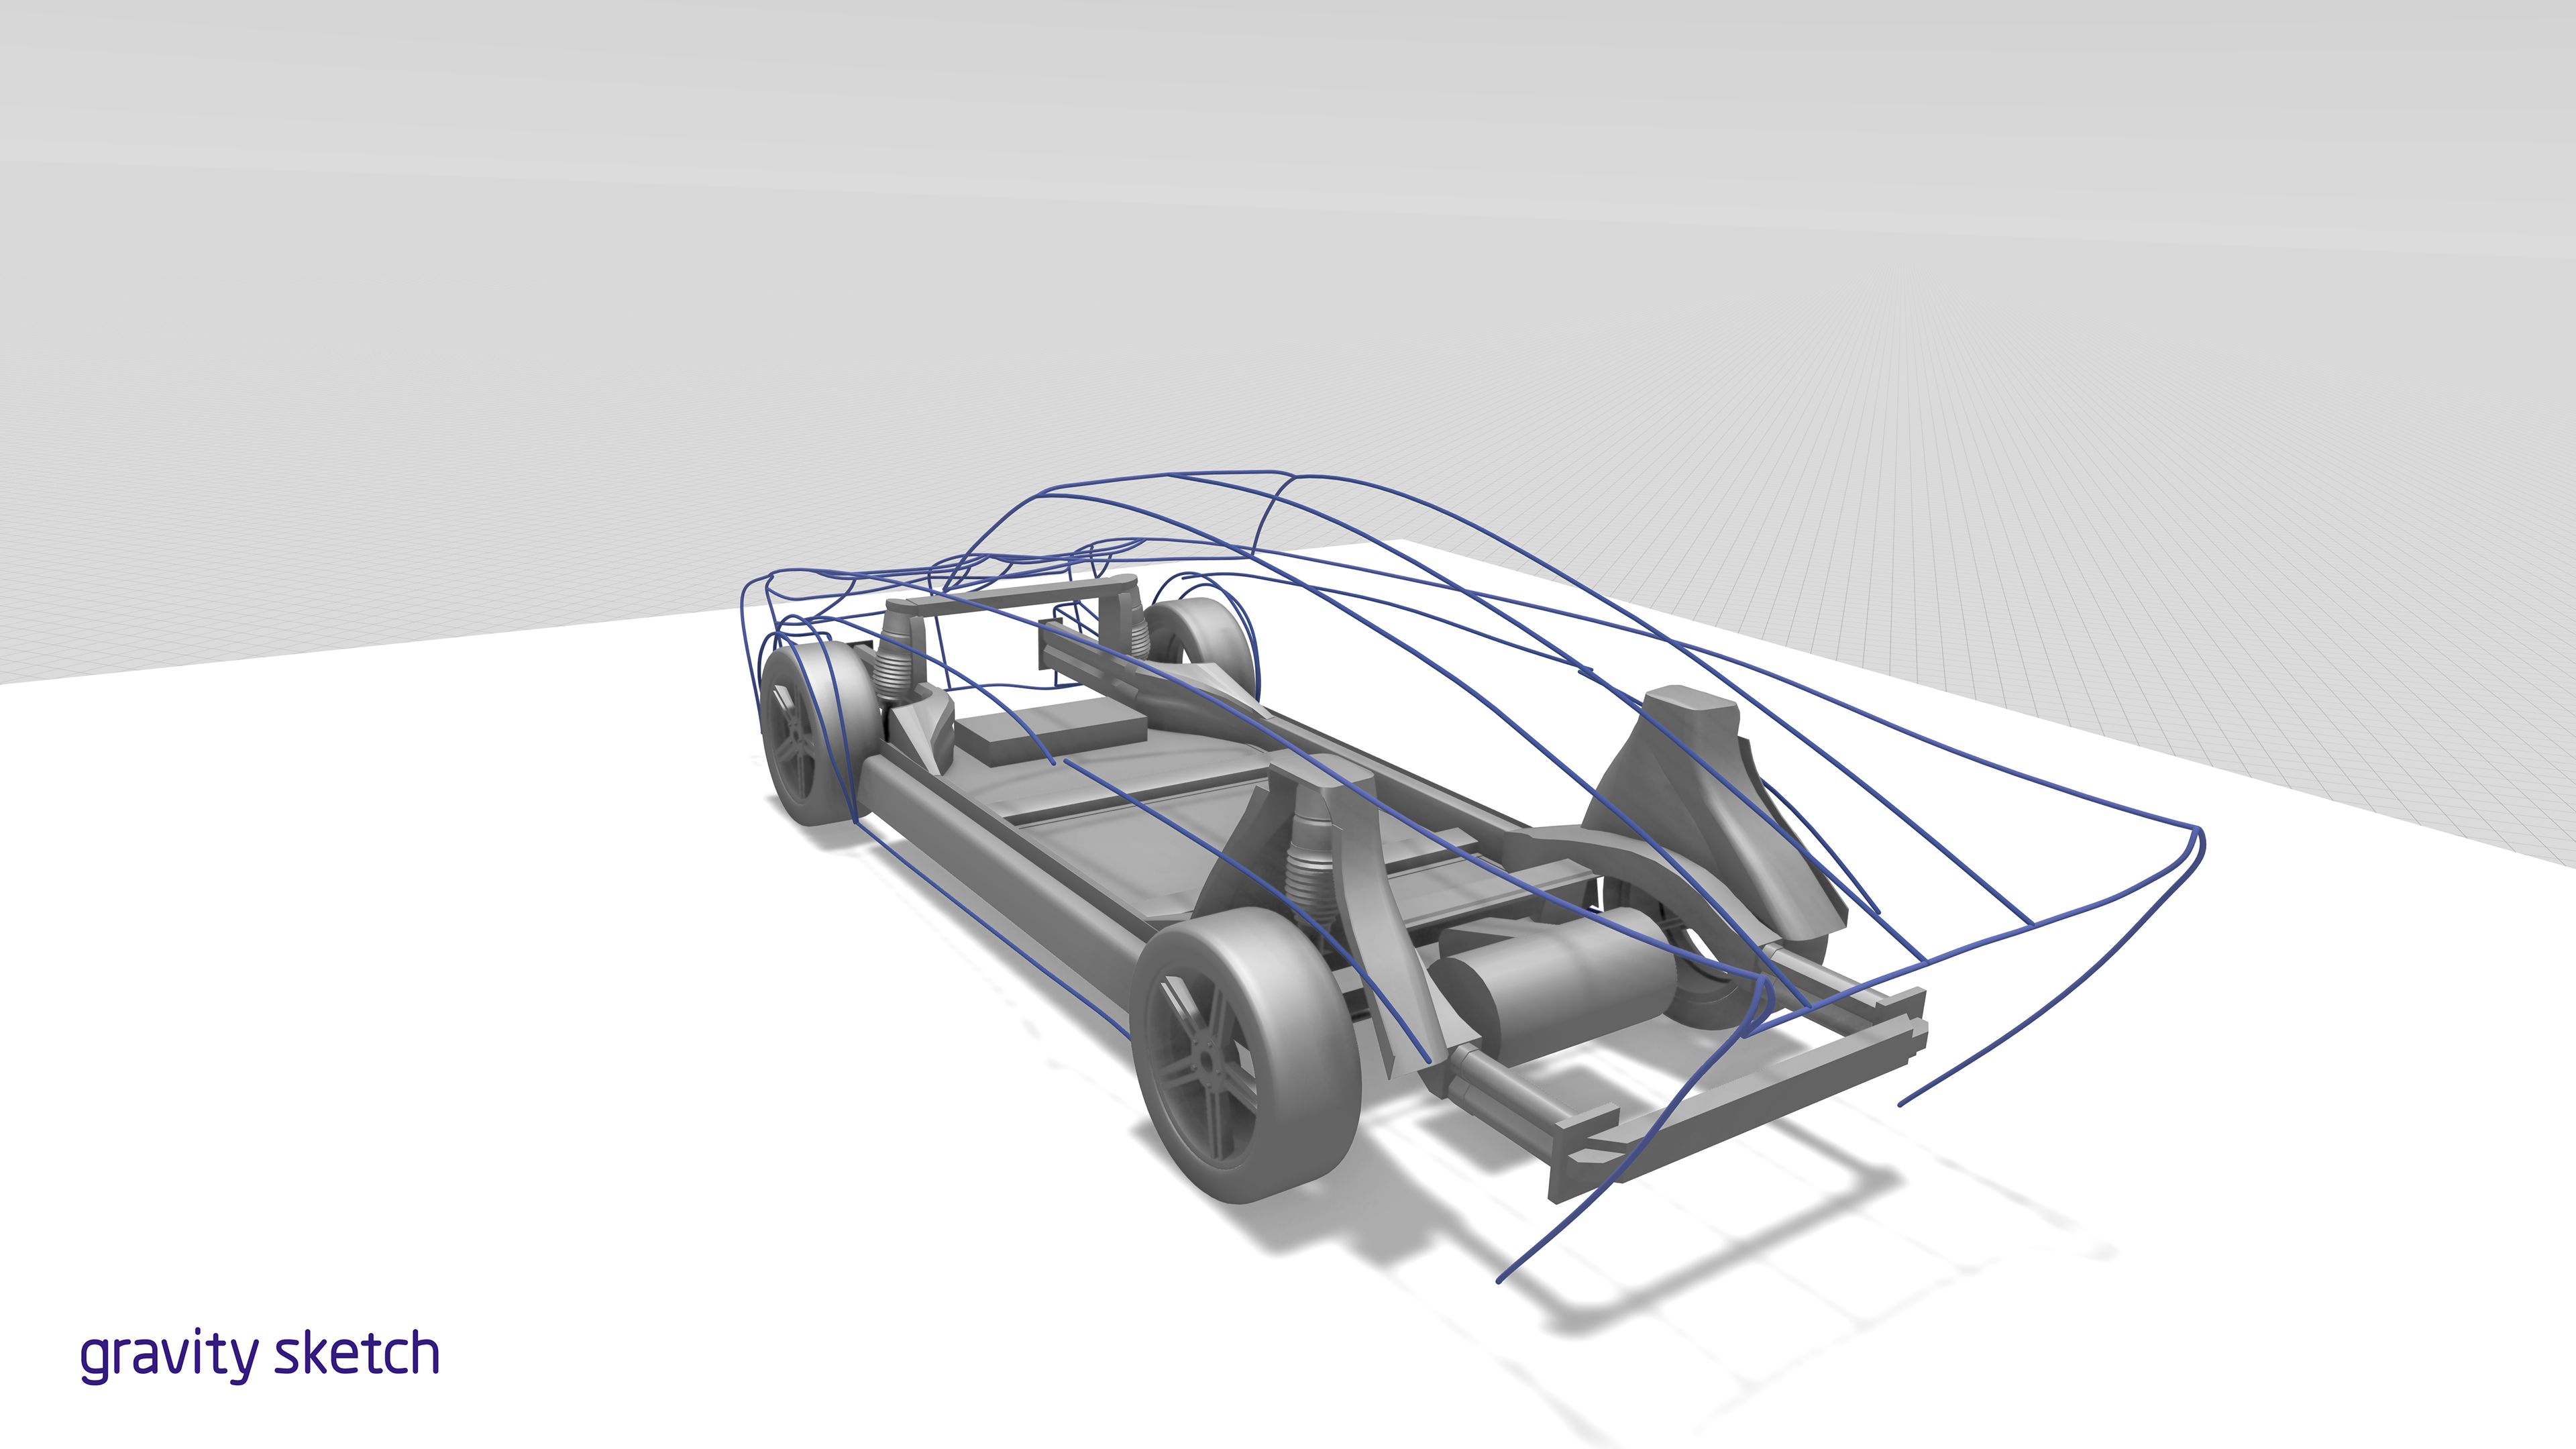Select the nearest rear wheel of the chassis
This screenshot has width=2576, height=1449.
click(x=1246, y=1056)
